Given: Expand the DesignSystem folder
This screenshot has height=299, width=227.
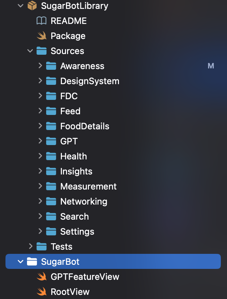Looking at the screenshot, I should pyautogui.click(x=40, y=81).
